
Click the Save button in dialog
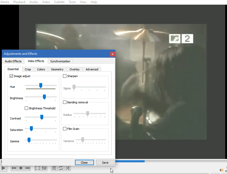point(105,163)
